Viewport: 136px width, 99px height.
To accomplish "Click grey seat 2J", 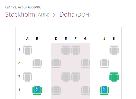I will point(104,63).
